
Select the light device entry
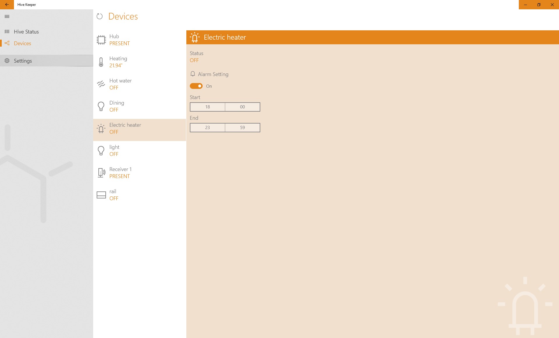coord(139,151)
